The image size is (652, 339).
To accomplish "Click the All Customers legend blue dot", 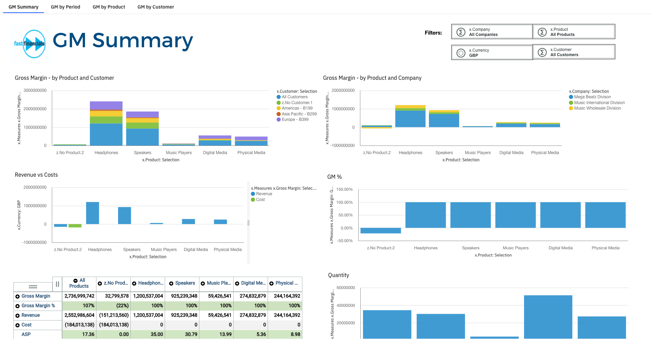I will point(279,97).
